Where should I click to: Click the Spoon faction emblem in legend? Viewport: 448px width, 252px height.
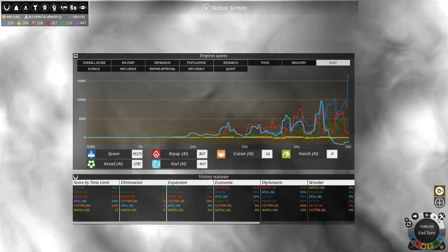point(91,154)
